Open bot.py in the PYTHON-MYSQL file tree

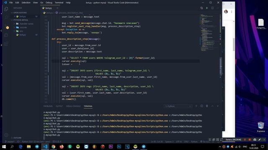(23, 35)
